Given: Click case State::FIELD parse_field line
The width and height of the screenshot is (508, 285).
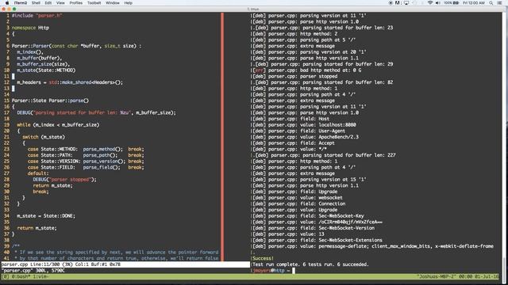Looking at the screenshot, I should 86,167.
